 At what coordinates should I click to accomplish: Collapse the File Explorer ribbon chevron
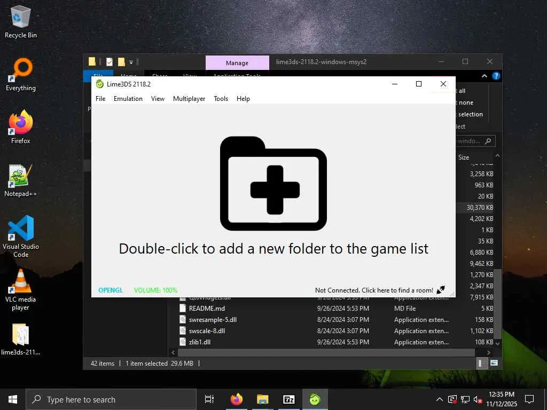pos(484,76)
